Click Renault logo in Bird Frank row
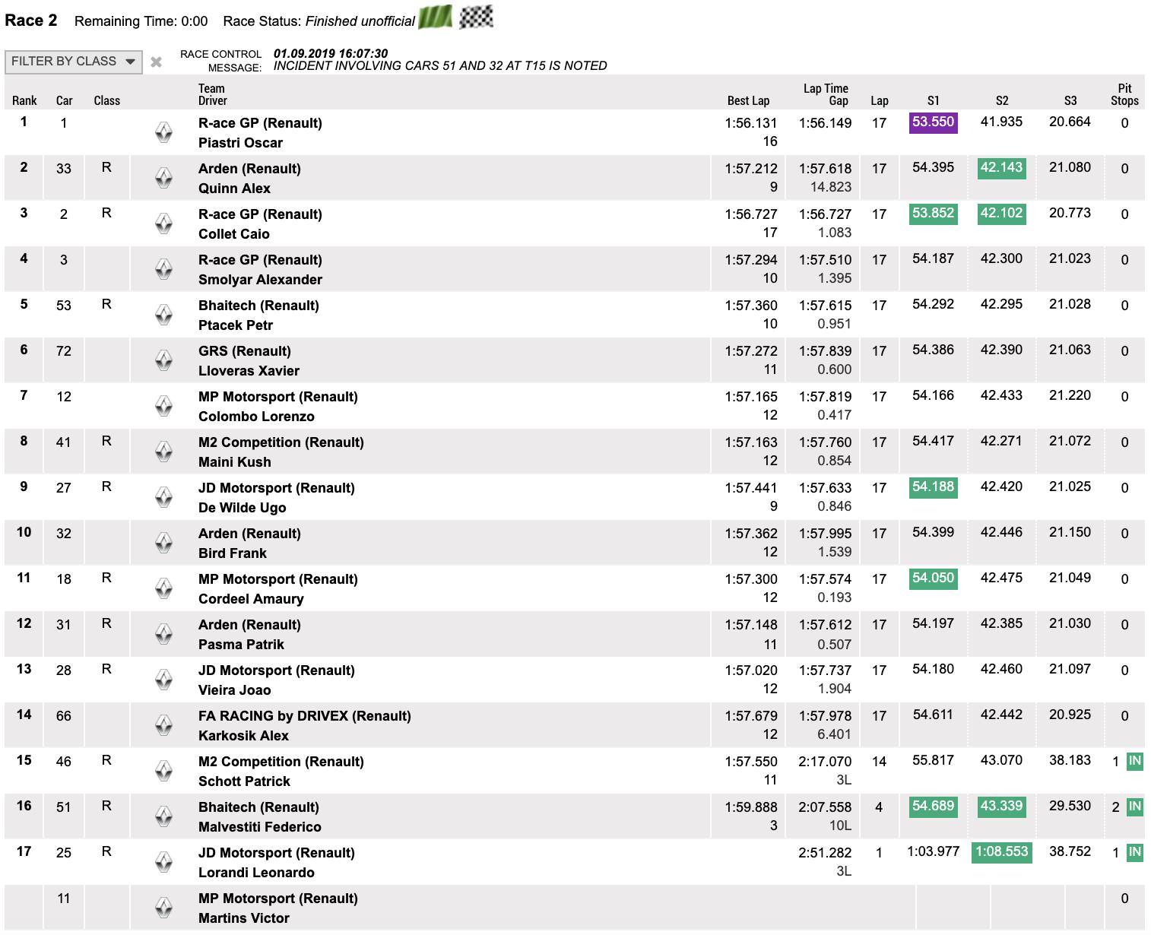1151x935 pixels. point(163,543)
